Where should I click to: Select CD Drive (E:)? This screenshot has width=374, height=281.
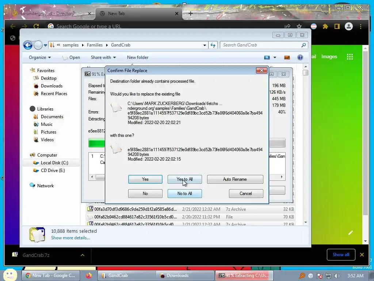[x=53, y=171]
